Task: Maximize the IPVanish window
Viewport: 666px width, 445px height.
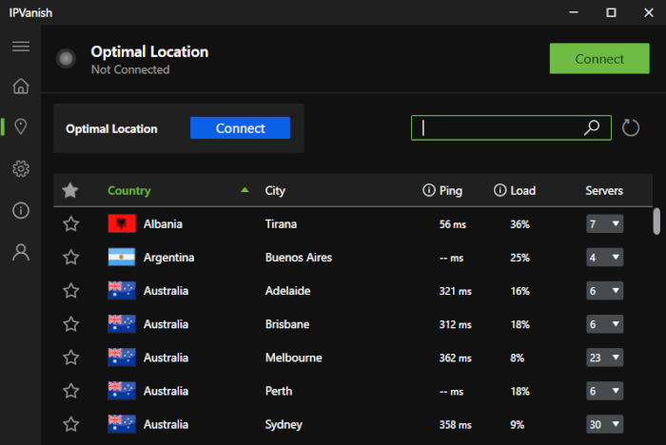Action: (x=611, y=12)
